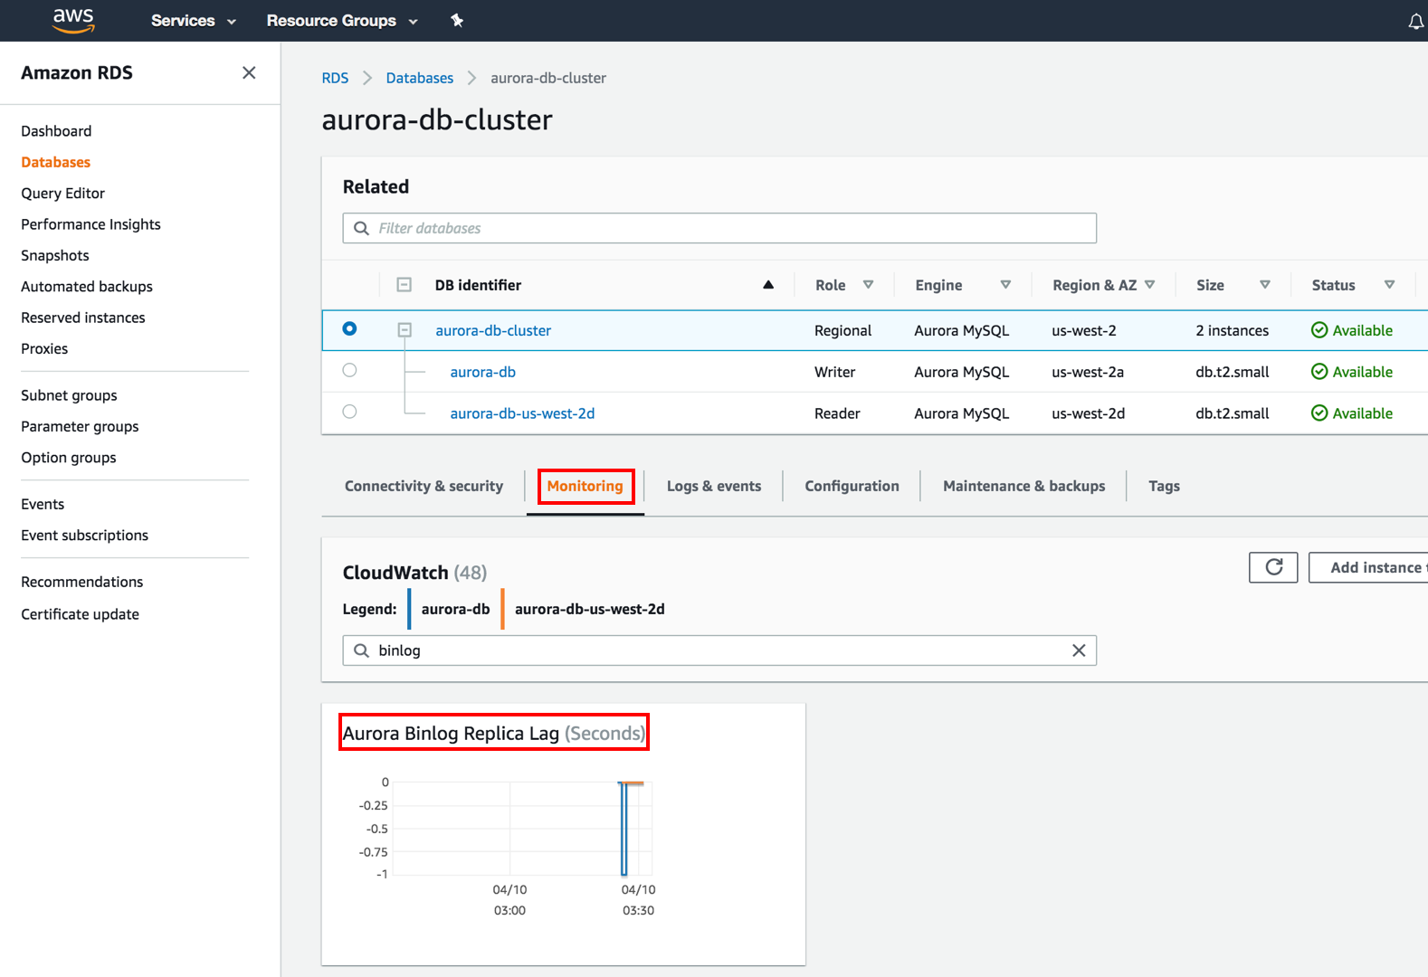The width and height of the screenshot is (1428, 977).
Task: Click the DB identifier column header
Action: (x=478, y=285)
